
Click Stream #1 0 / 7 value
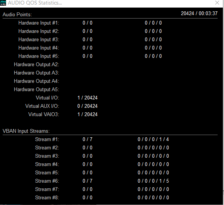click(x=87, y=140)
